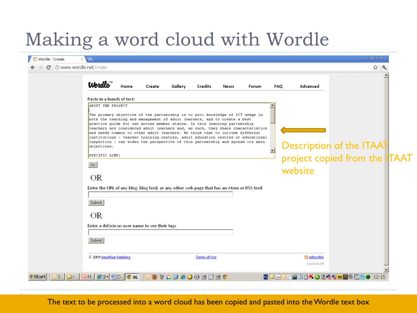Open the Credits page

coord(204,86)
